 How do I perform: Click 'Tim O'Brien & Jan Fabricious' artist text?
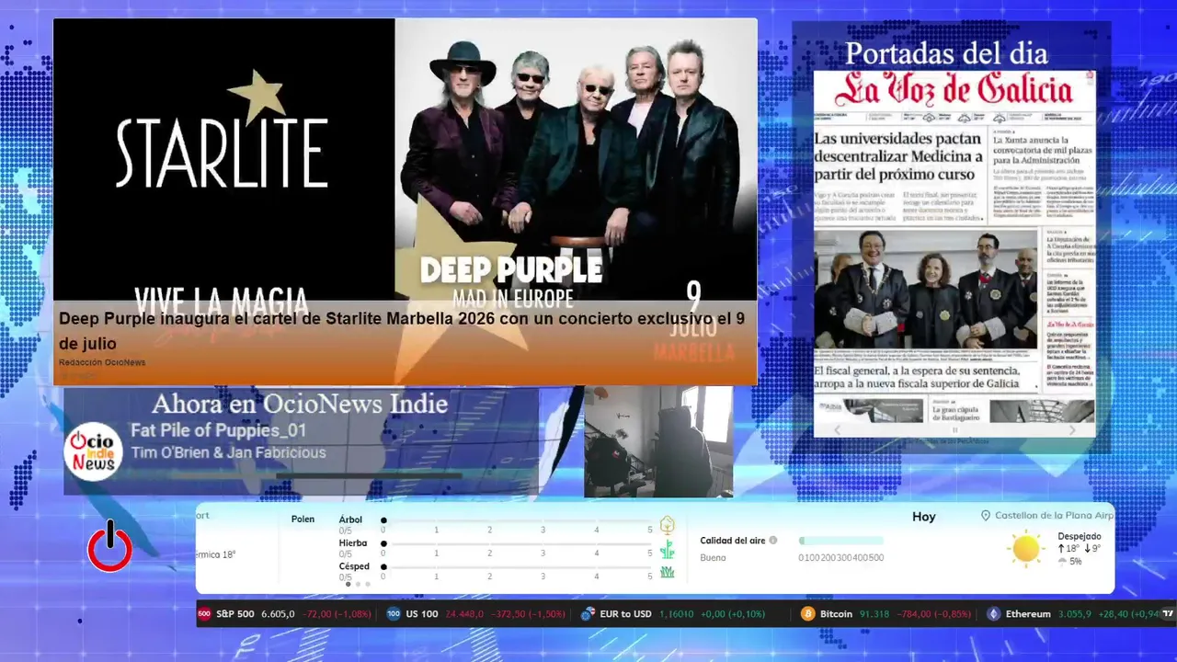point(228,452)
